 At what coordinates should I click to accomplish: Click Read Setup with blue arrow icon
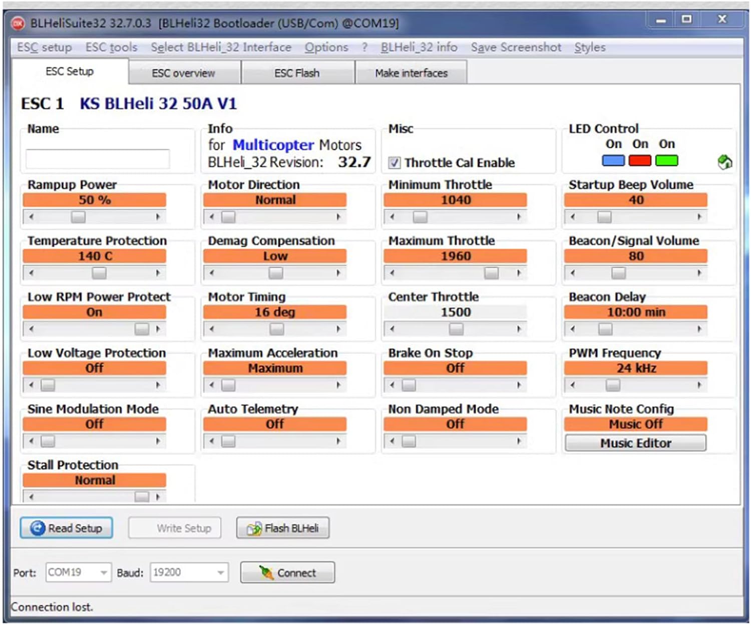click(66, 528)
